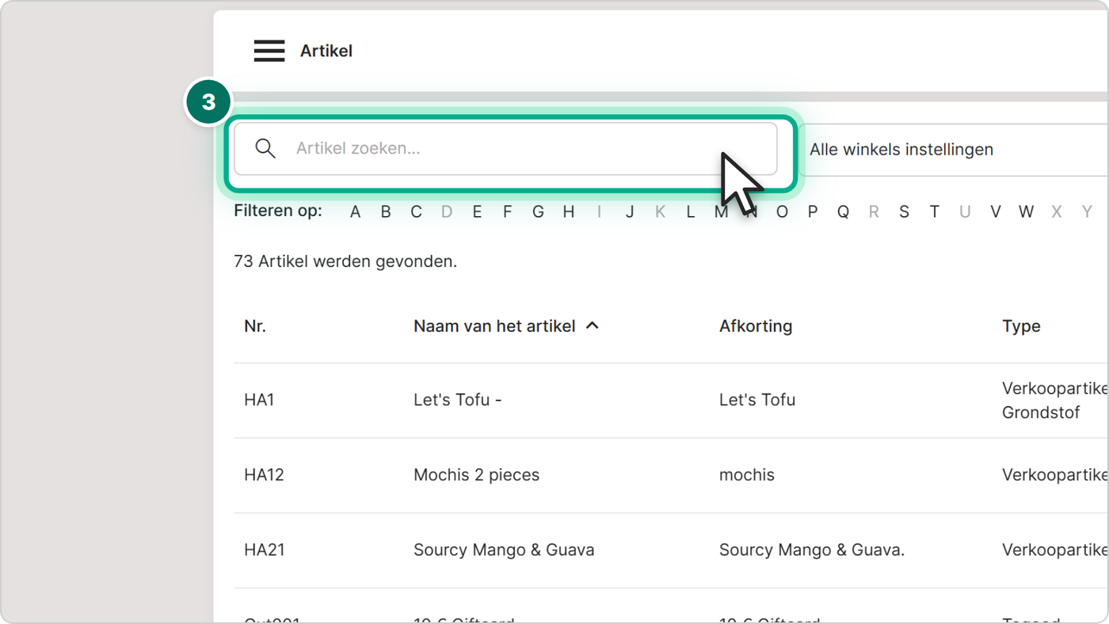This screenshot has width=1109, height=624.
Task: Filter articles by letter C
Action: [x=416, y=211]
